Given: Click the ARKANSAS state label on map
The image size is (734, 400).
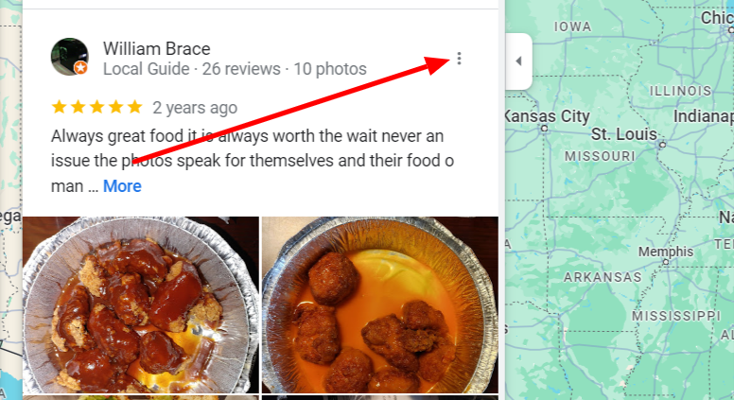Looking at the screenshot, I should tap(603, 277).
